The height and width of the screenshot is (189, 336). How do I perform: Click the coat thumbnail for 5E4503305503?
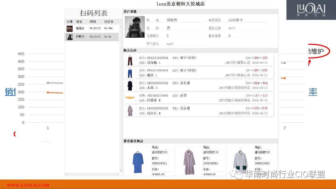click(130, 111)
